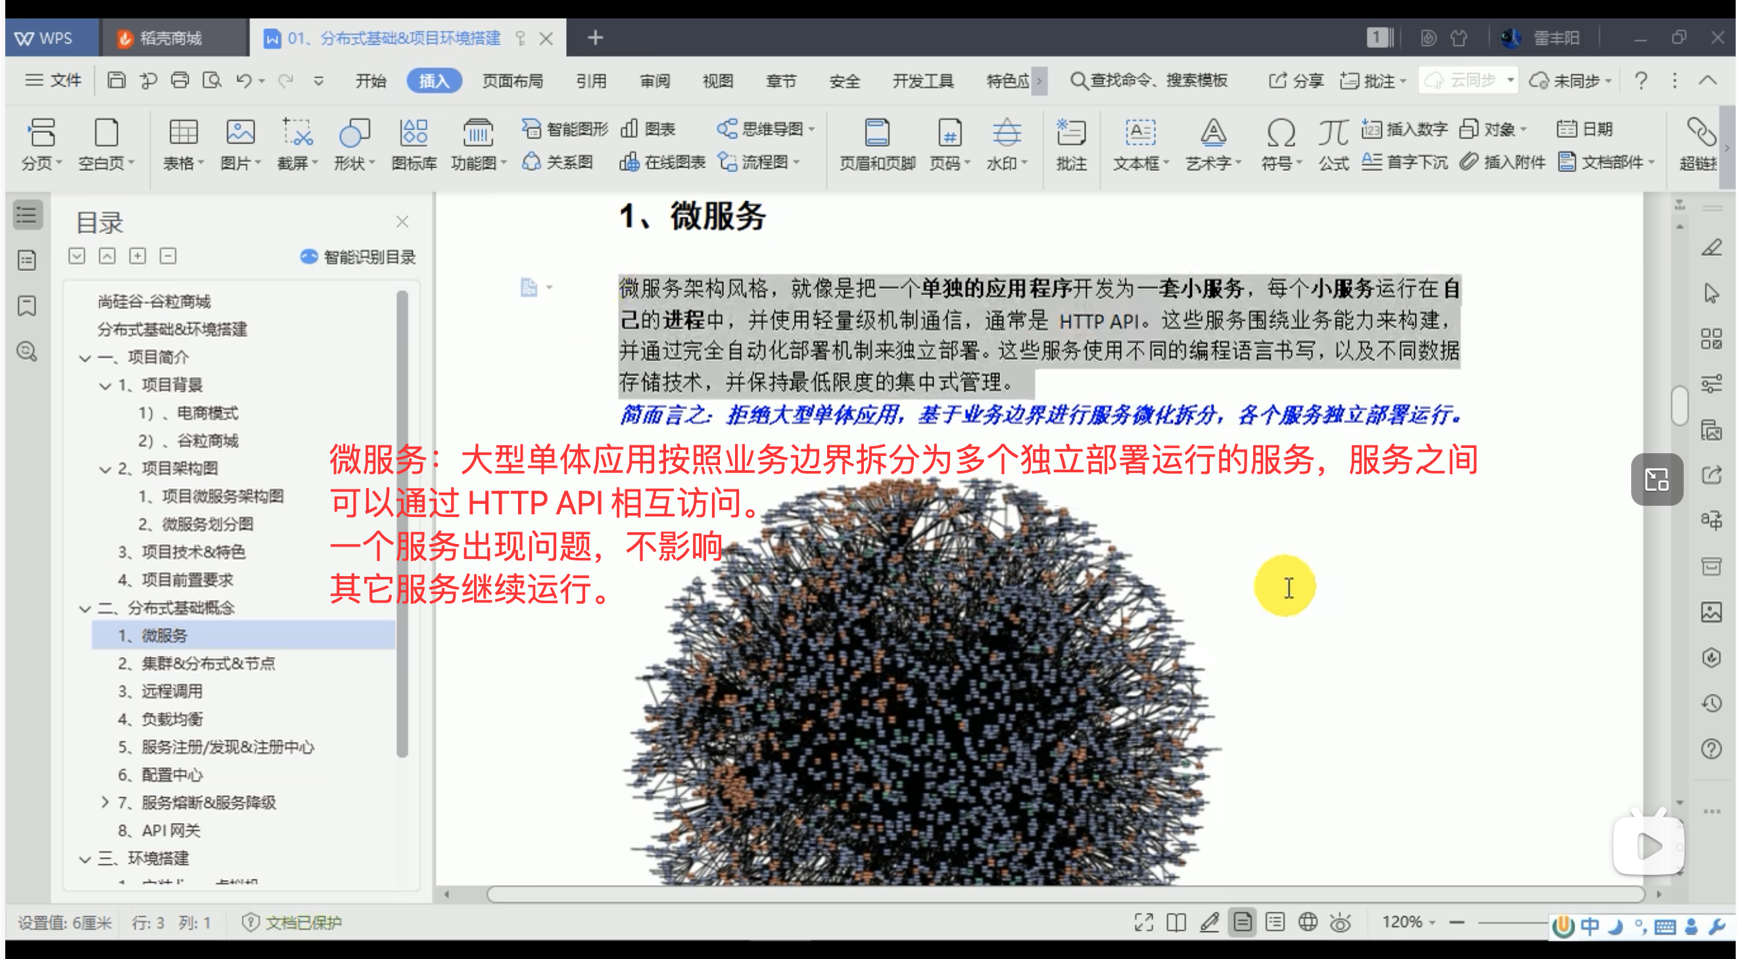Open the bookmark panel in left sidebar
The width and height of the screenshot is (1737, 959).
coord(27,306)
